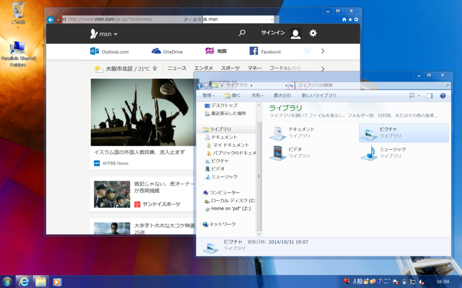Click the IE home icon
This screenshot has height=288, width=462.
tap(344, 20)
